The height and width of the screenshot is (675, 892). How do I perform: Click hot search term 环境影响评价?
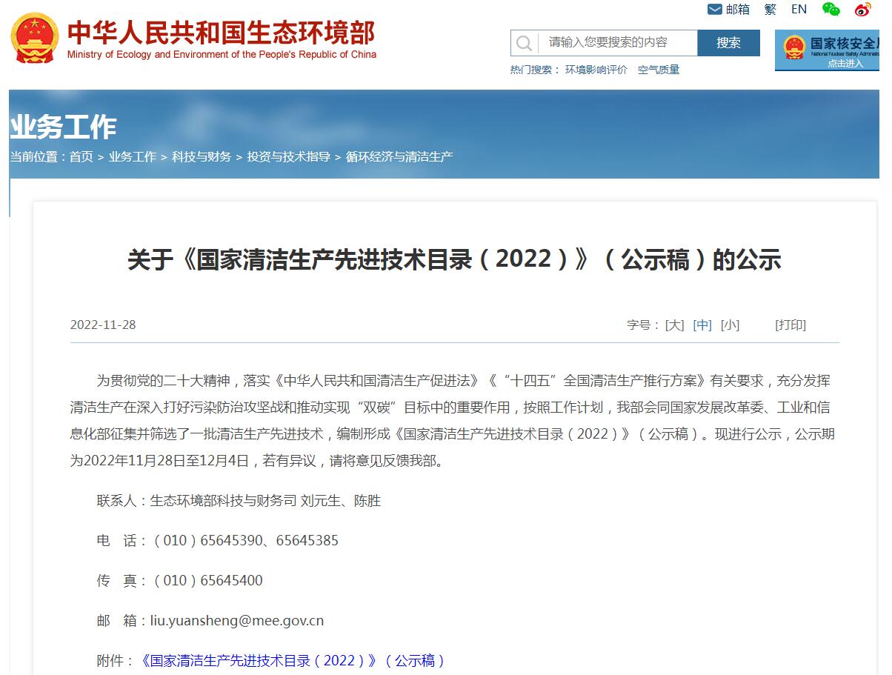[x=596, y=70]
